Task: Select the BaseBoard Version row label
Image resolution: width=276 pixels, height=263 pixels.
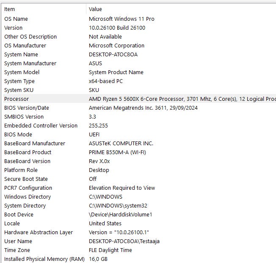Action: coord(27,161)
